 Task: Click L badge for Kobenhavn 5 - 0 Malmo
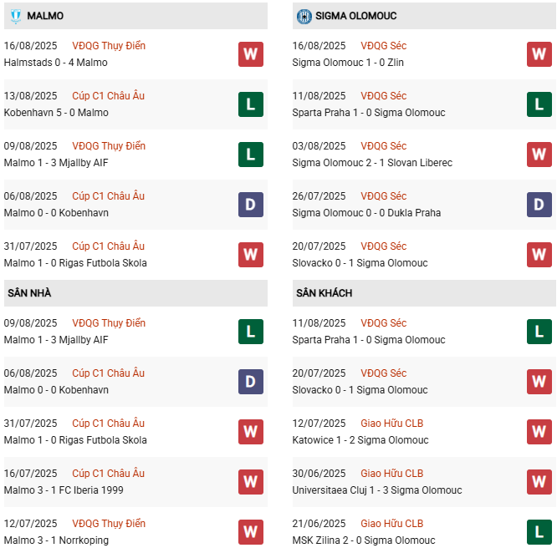(250, 104)
